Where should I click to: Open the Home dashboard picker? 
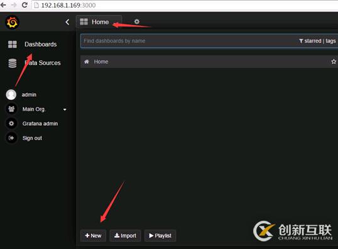[99, 22]
